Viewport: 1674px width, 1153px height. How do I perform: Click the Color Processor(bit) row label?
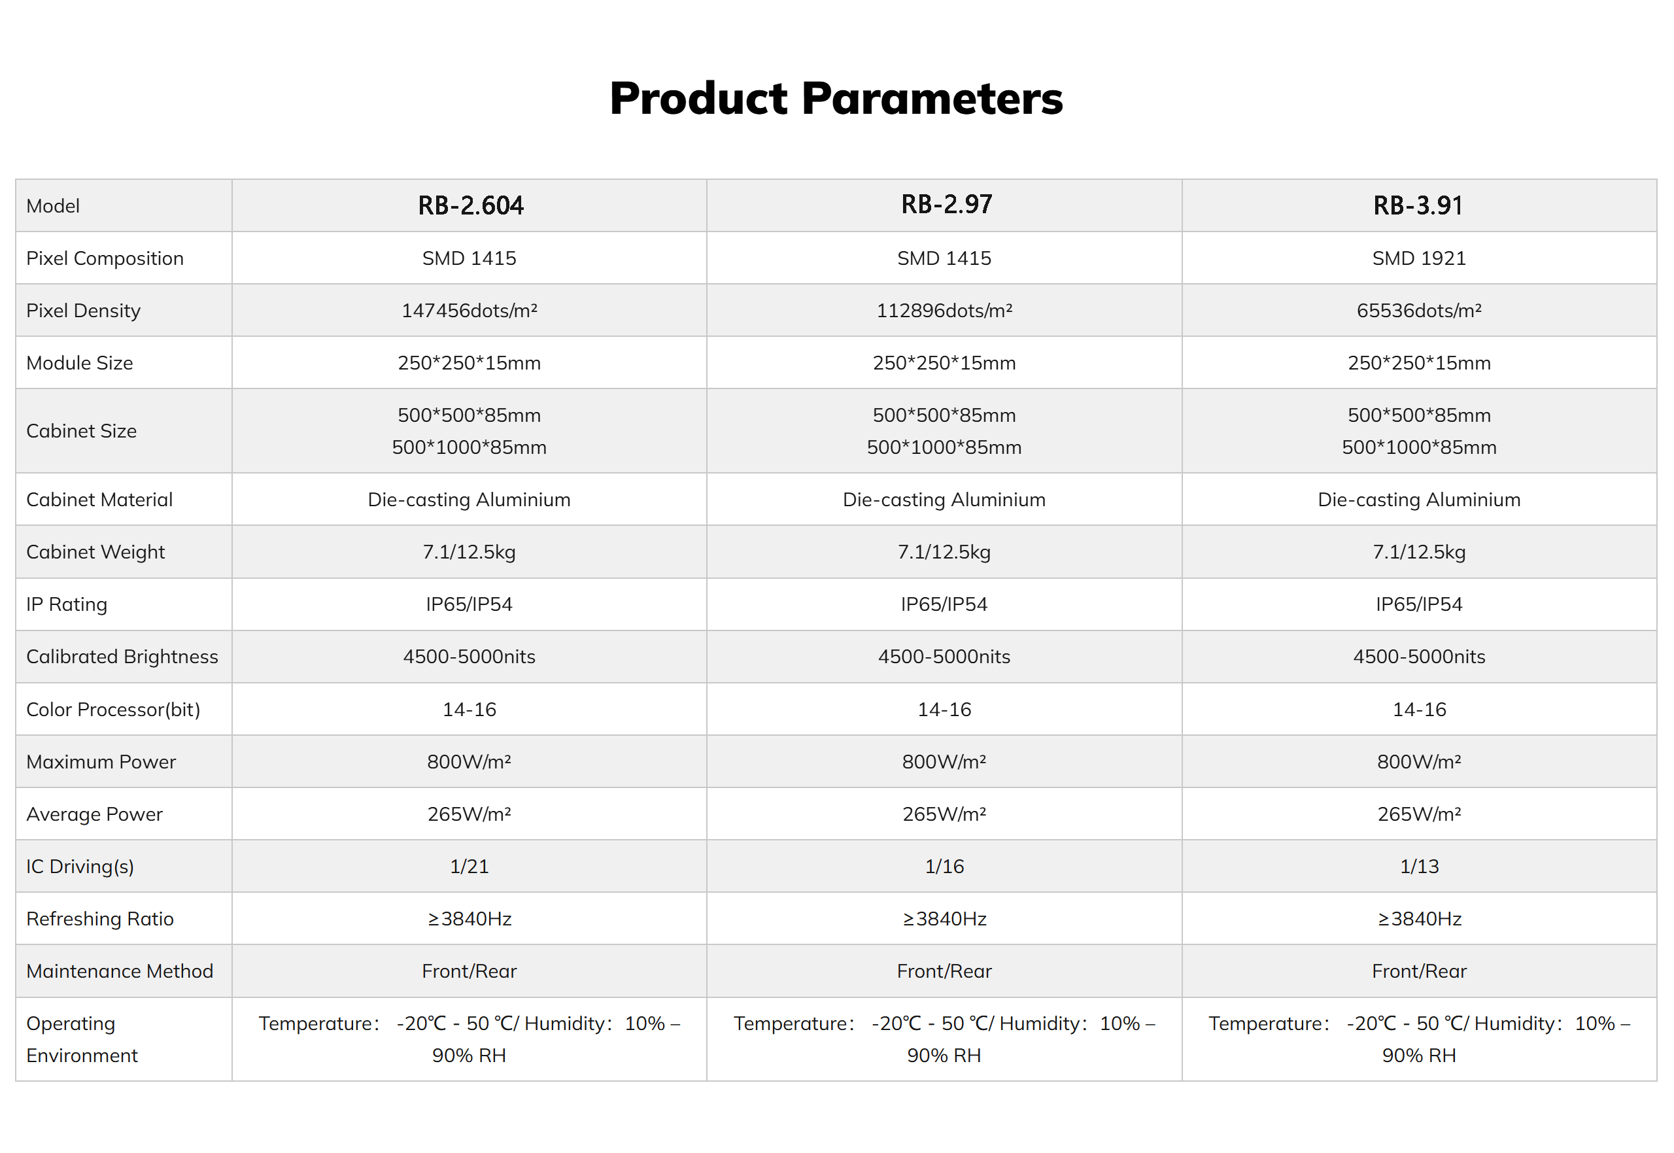pyautogui.click(x=113, y=710)
